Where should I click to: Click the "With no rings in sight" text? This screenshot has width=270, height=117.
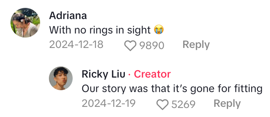tap(100, 30)
